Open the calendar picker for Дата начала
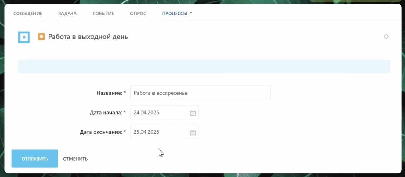The width and height of the screenshot is (405, 177). pos(193,112)
